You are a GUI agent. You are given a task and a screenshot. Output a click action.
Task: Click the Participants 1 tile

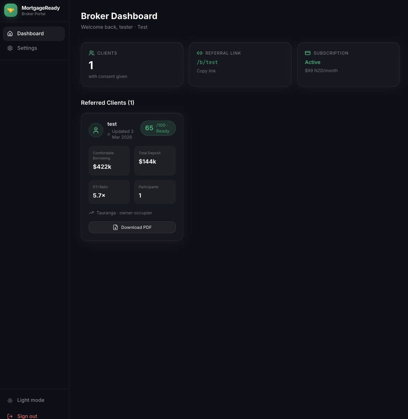coord(155,192)
